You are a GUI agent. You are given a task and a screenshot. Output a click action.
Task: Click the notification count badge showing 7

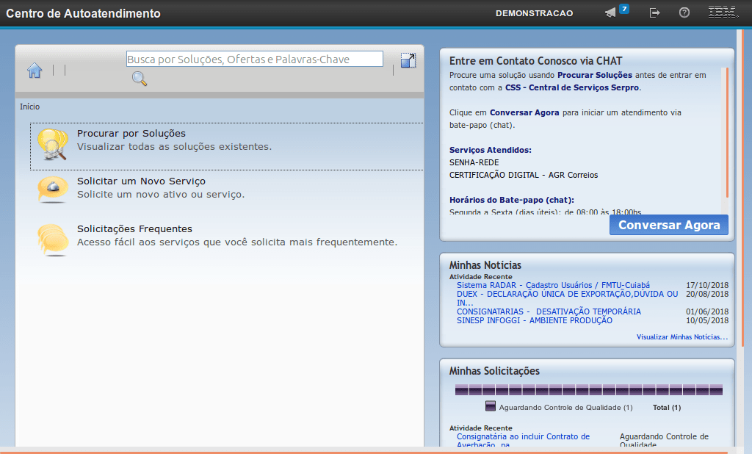(624, 9)
